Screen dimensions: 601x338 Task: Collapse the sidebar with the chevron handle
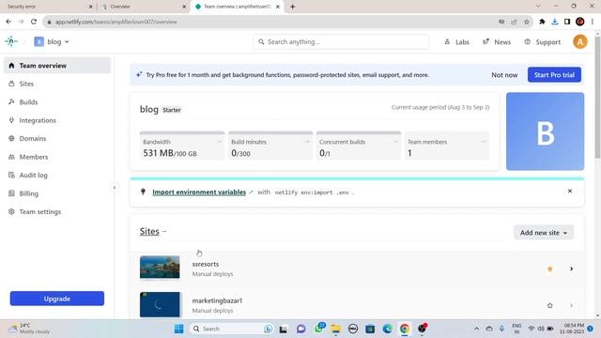(115, 188)
